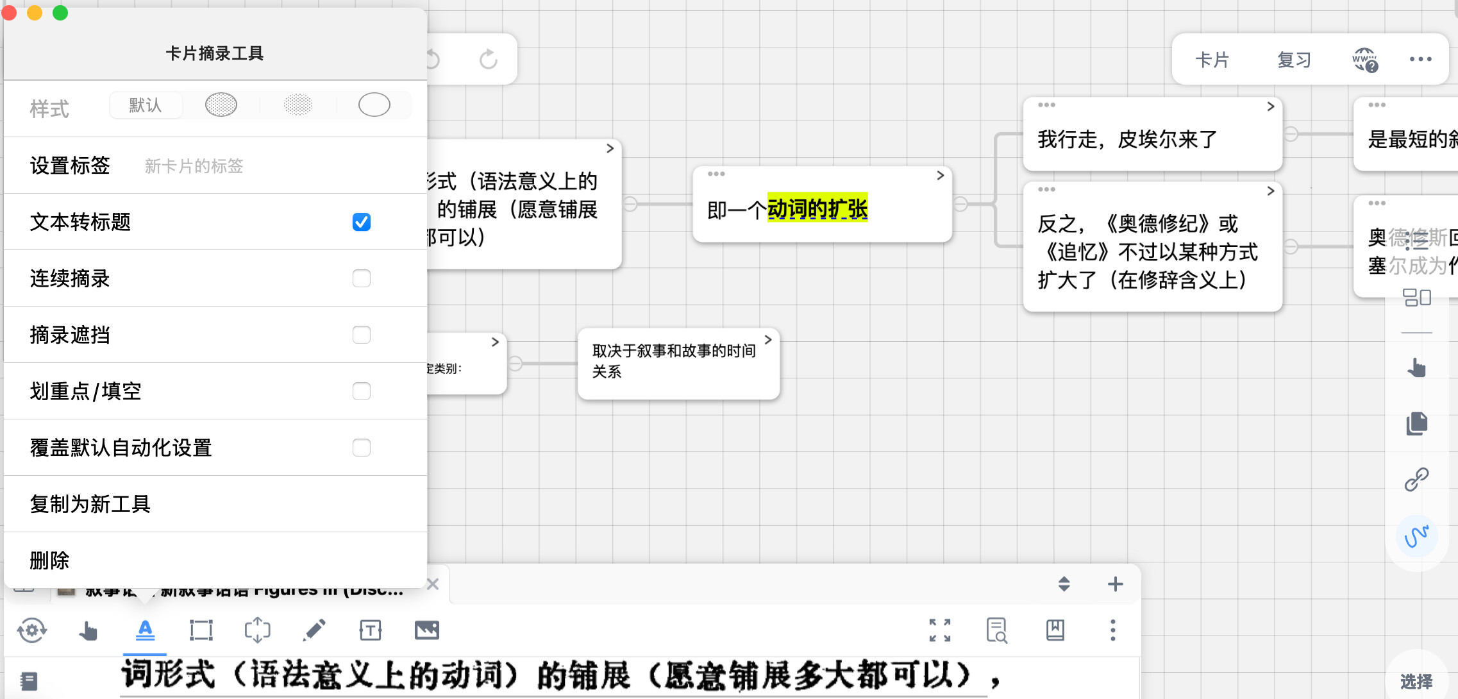Image resolution: width=1458 pixels, height=699 pixels.
Task: Select the hand pointer tool in right sidebar
Action: coord(1417,367)
